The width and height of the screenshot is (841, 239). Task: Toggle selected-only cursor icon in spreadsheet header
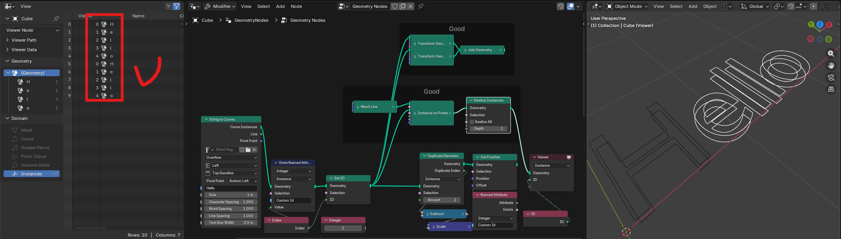coord(169,6)
